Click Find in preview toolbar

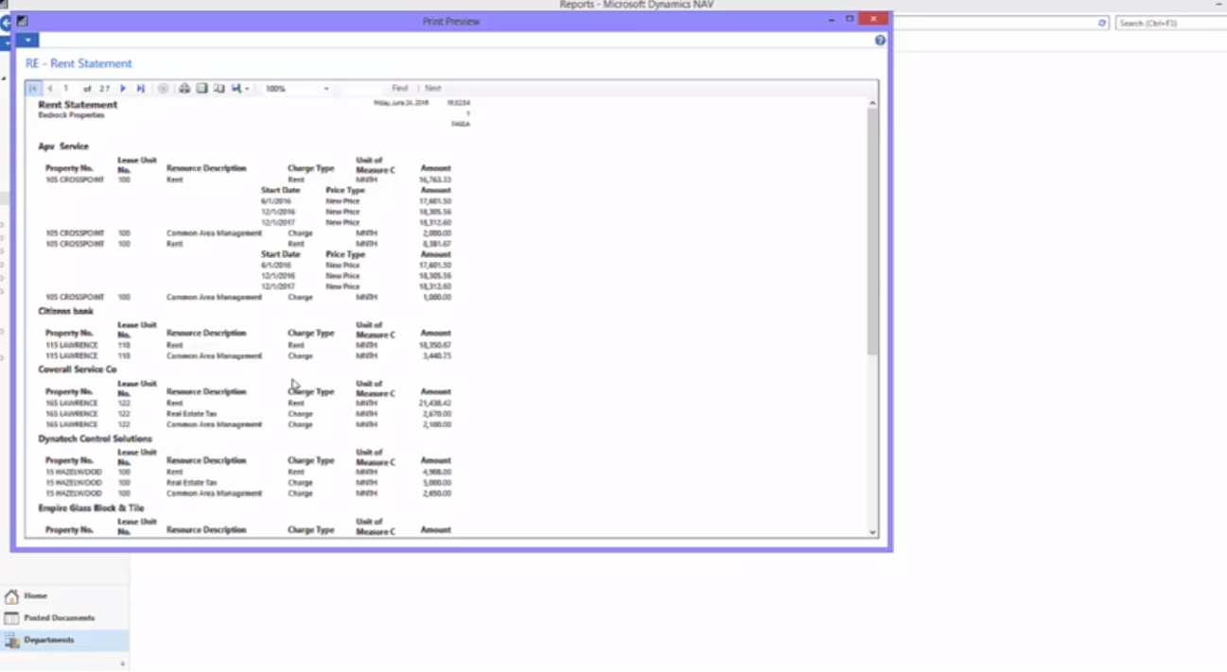click(400, 89)
